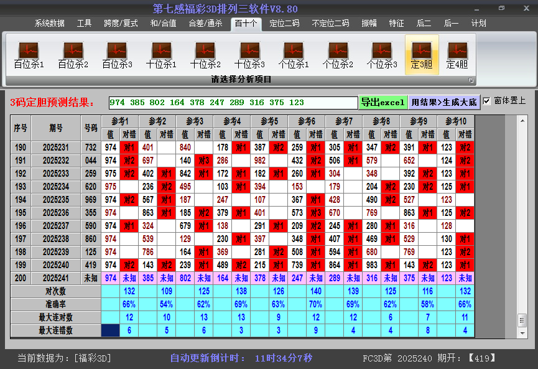538x369 pixels.
Task: Uncheck the 窗体置上 checkbox
Action: 486,101
